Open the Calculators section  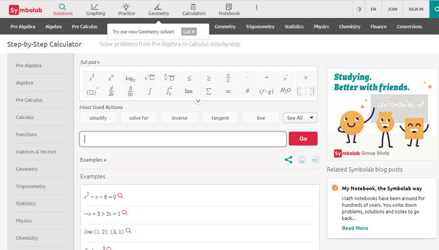pos(194,9)
